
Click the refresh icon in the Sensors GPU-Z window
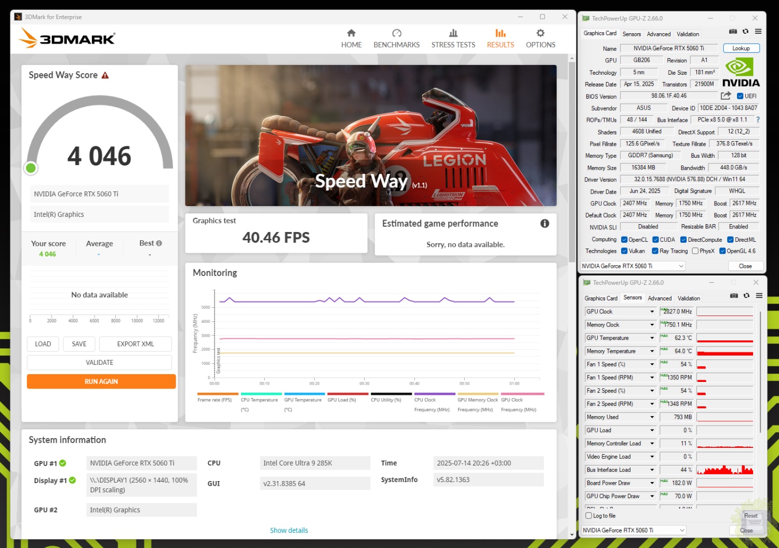(x=746, y=296)
